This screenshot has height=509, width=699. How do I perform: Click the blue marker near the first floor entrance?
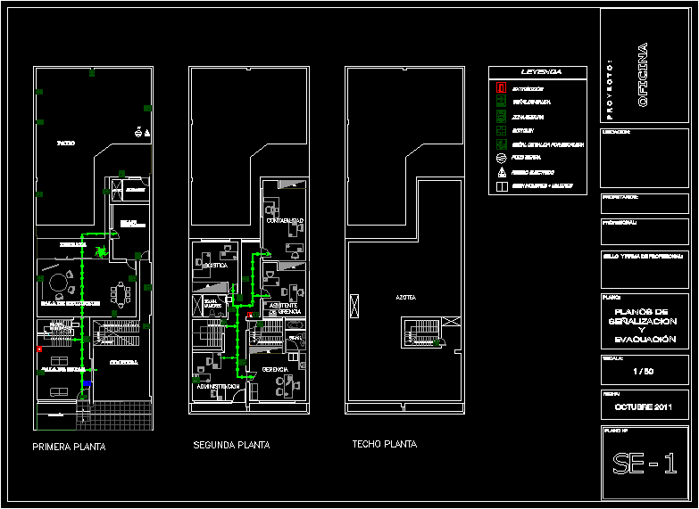(x=87, y=384)
